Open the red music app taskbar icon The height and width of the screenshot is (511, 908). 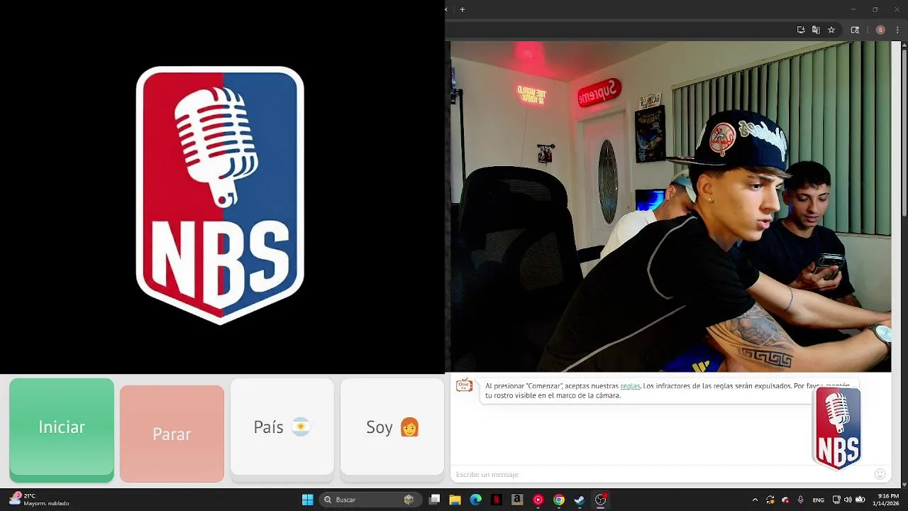tap(538, 500)
